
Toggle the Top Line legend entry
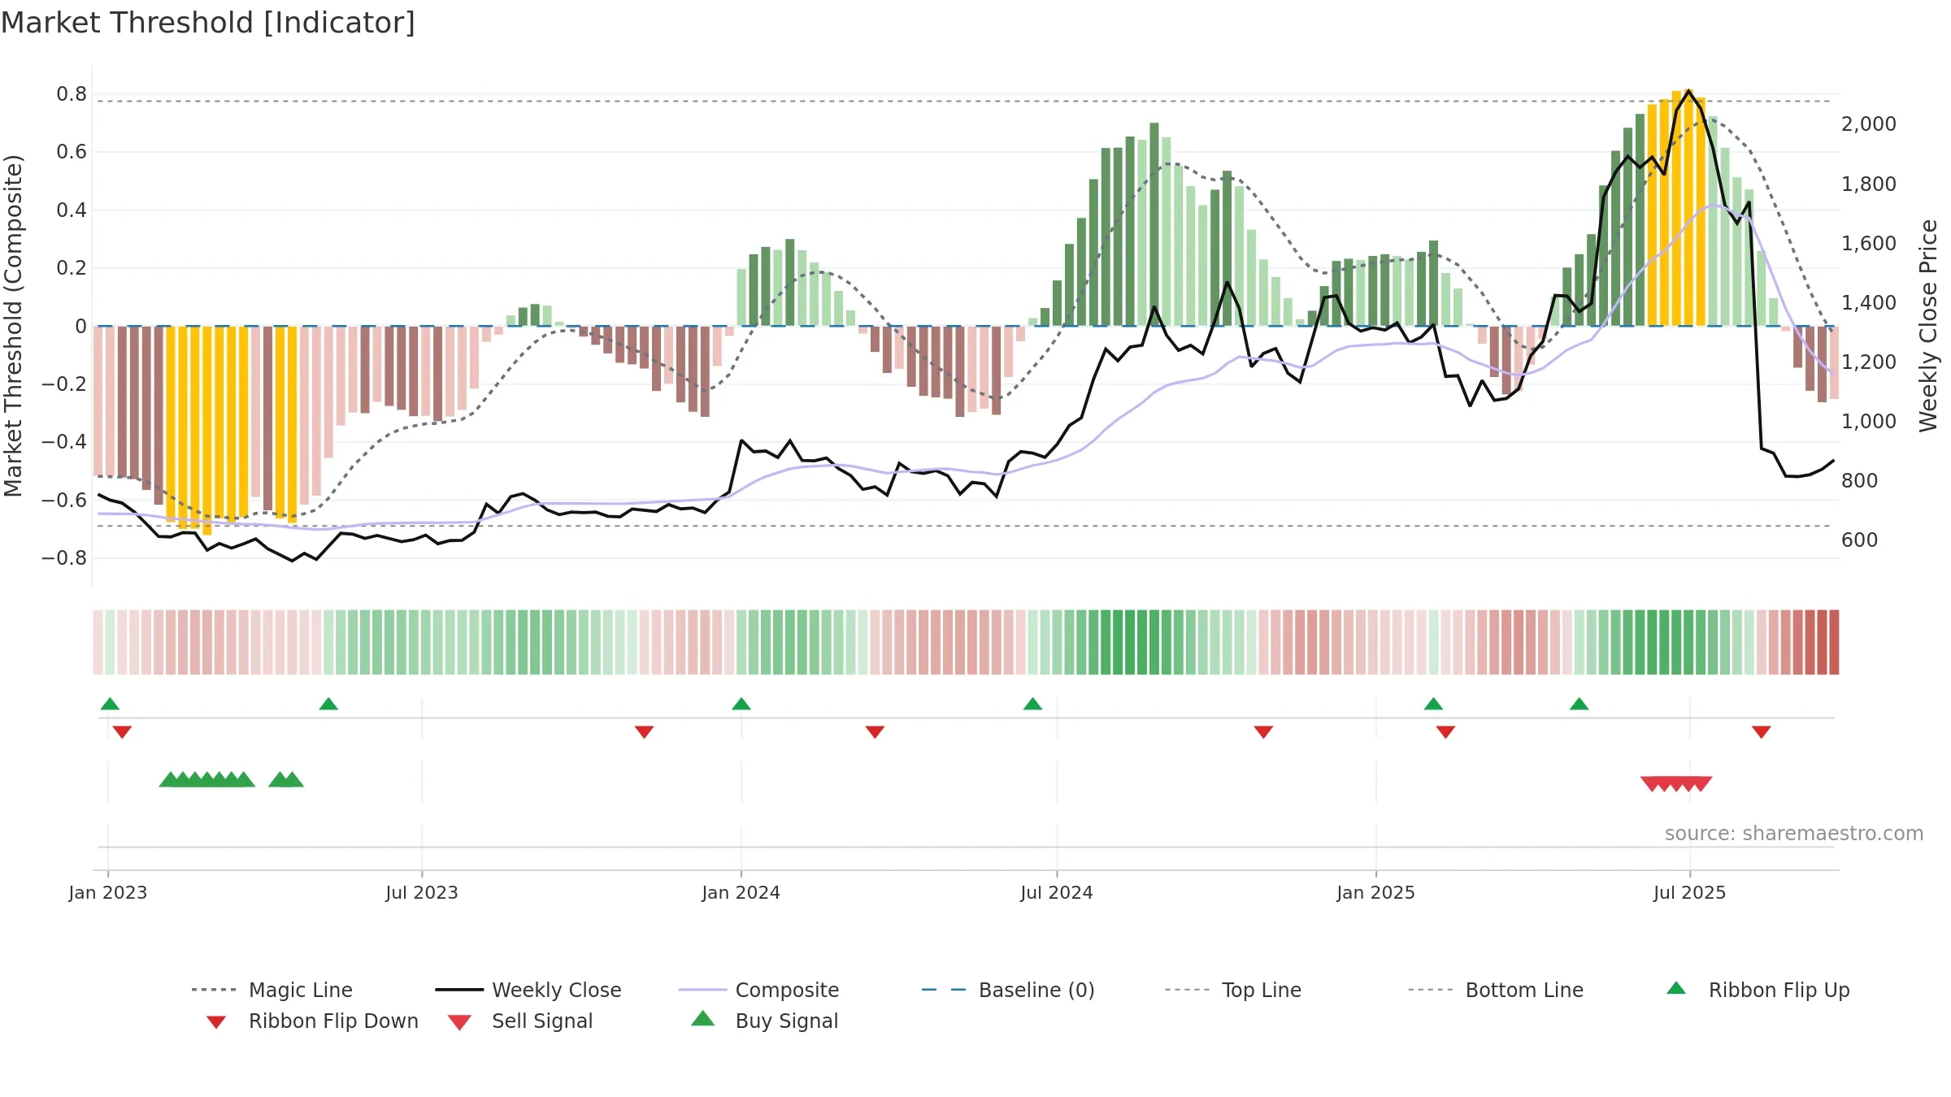tap(1232, 990)
